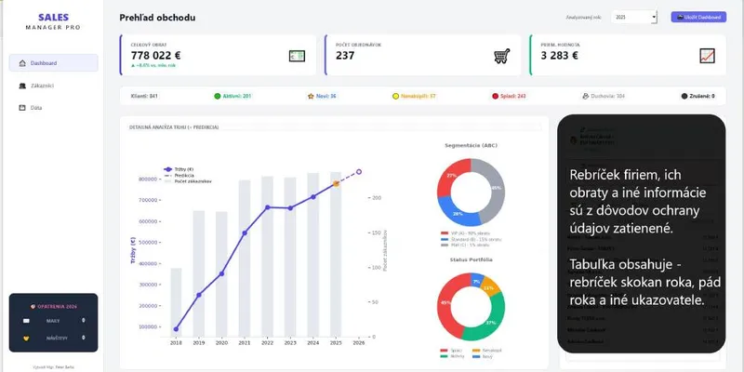Click the Zrušené status filter

pyautogui.click(x=697, y=97)
